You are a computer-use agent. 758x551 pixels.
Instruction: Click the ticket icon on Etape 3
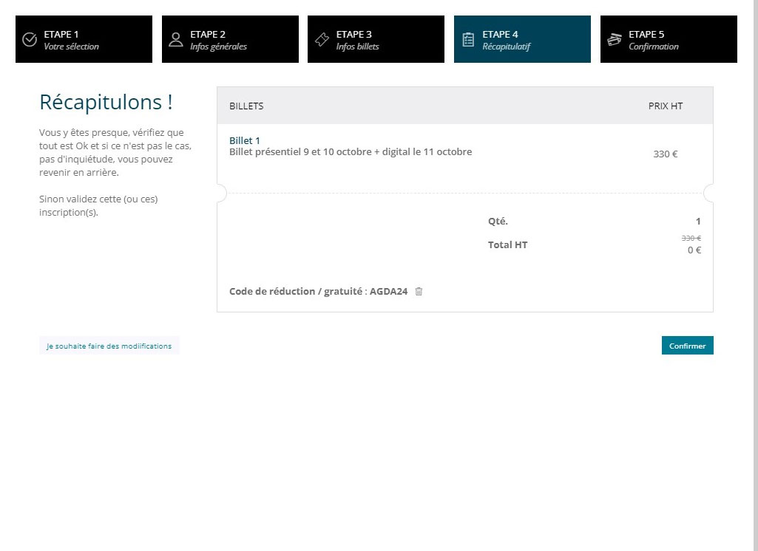pos(322,40)
